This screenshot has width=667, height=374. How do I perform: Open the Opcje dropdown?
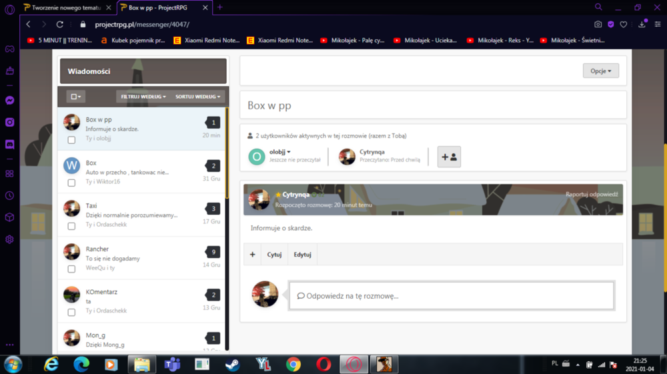pyautogui.click(x=601, y=71)
